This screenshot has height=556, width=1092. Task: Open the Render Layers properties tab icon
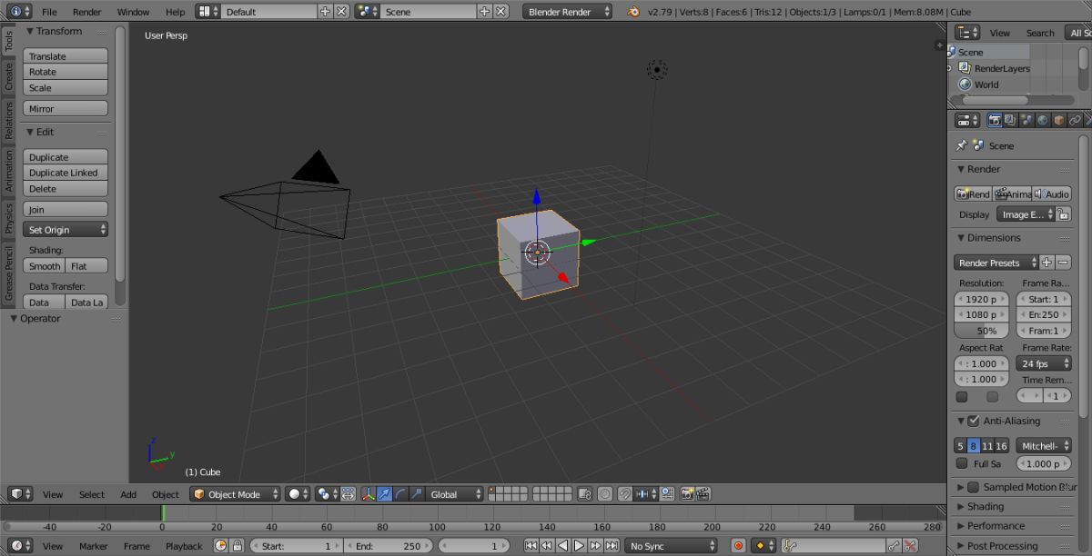[x=1011, y=120]
